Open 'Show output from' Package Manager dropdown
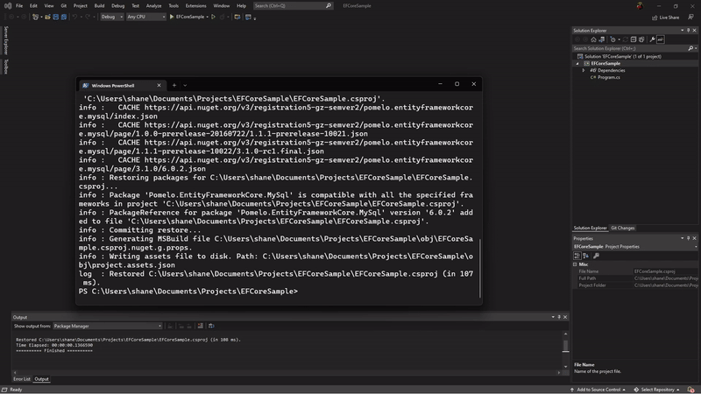 (x=107, y=326)
